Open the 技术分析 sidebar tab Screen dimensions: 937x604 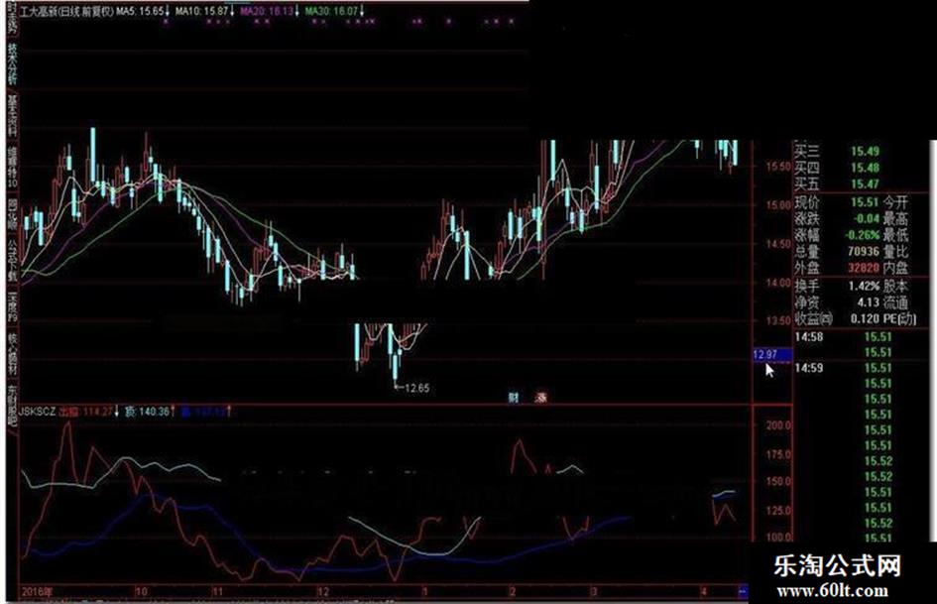pyautogui.click(x=13, y=63)
